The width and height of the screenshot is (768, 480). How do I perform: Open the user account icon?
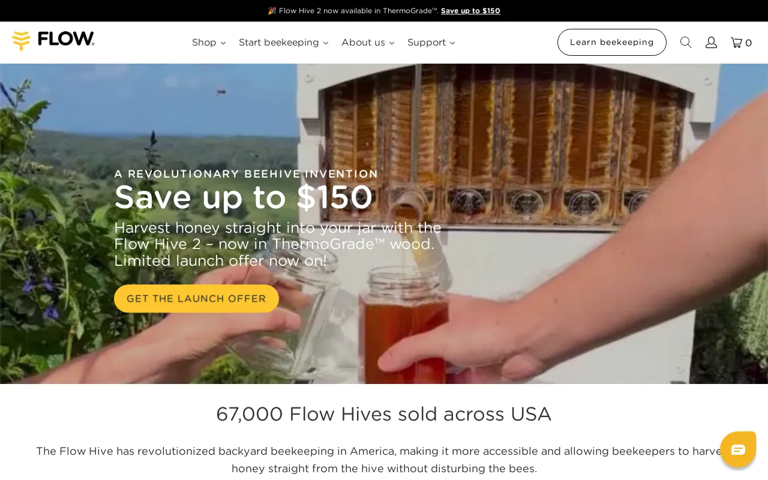click(711, 43)
